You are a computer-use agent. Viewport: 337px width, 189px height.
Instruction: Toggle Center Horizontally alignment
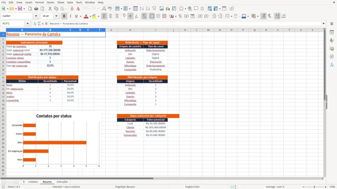[x=111, y=16]
